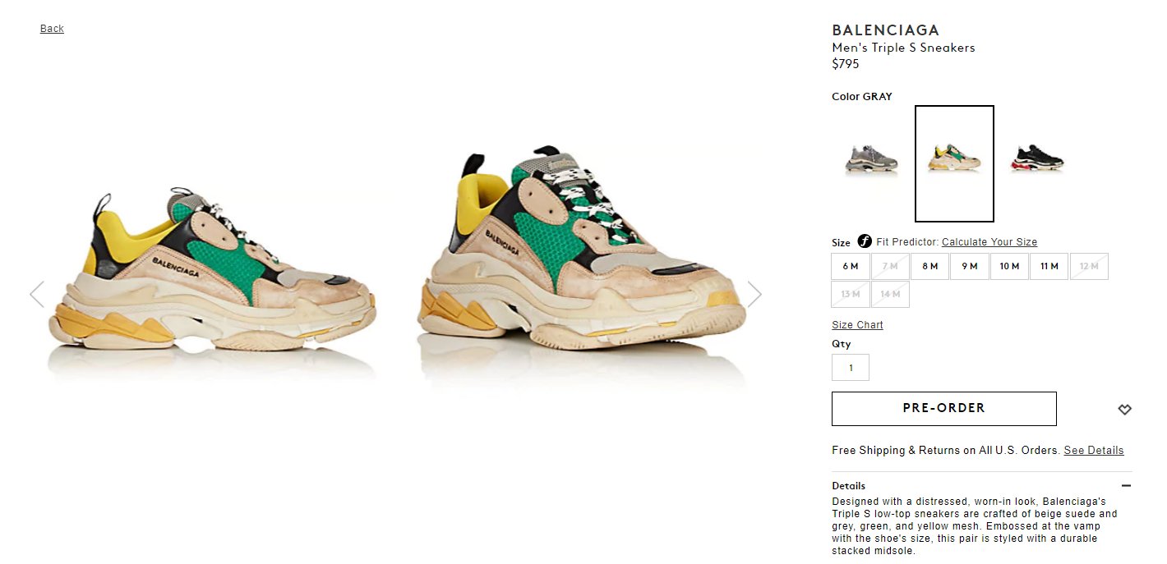Click the Fit Predictor round logo icon
Viewport: 1167px width, 564px height.
(x=864, y=241)
